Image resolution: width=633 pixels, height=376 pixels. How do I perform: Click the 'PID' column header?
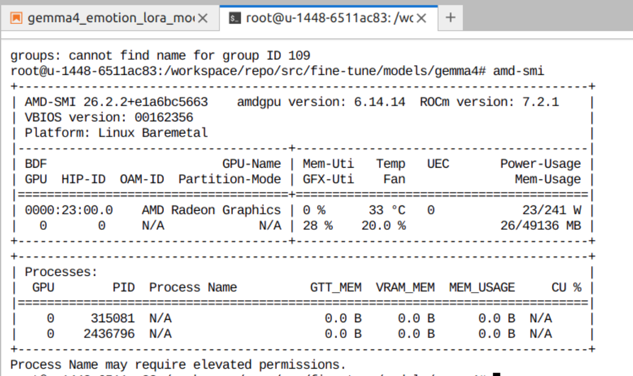124,288
